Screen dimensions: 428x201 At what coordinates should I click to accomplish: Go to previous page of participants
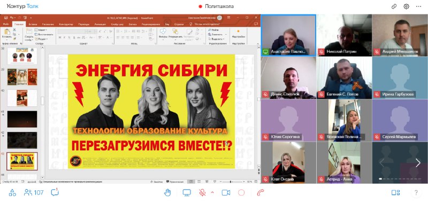[x=381, y=163]
